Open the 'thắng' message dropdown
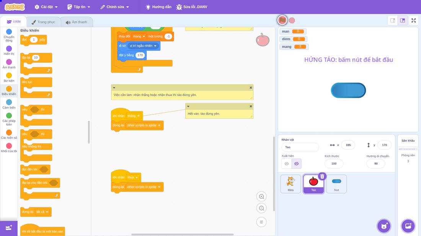This screenshot has width=421, height=236. [x=134, y=116]
